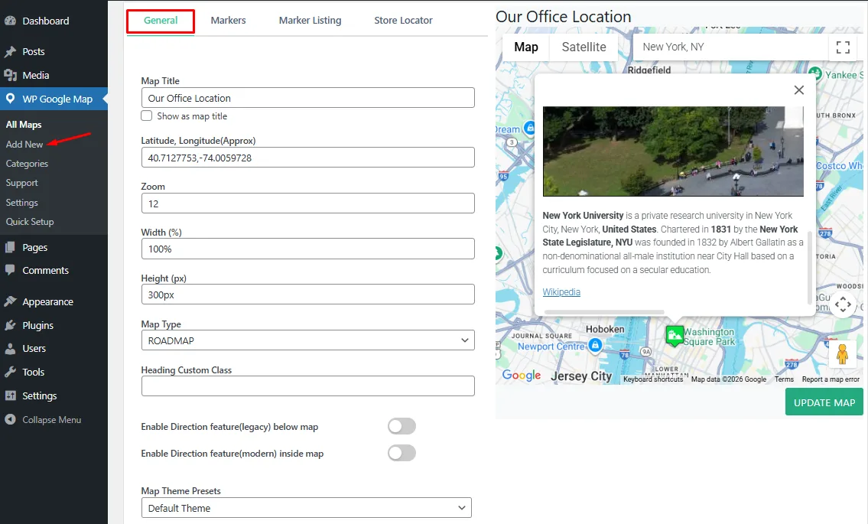This screenshot has height=524, width=868.
Task: Click the Jersey City map label
Action: 581,376
